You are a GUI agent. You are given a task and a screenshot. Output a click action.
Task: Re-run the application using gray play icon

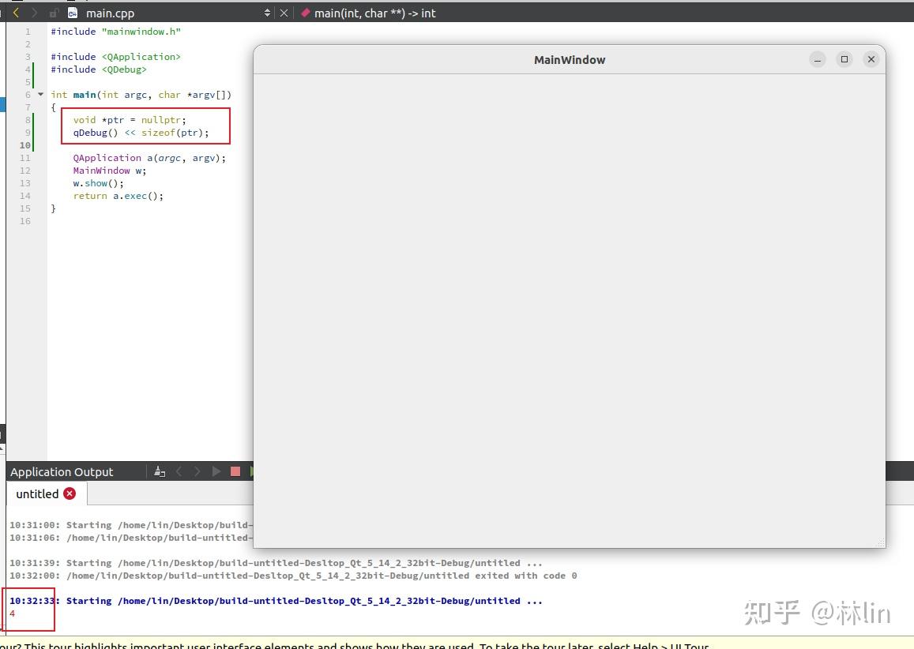click(216, 471)
